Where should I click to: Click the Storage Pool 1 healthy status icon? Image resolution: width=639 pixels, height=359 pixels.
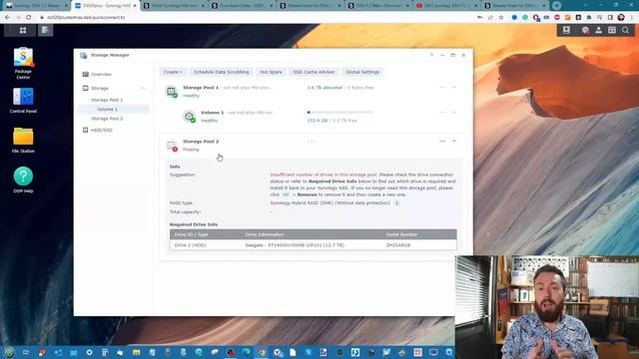(171, 92)
